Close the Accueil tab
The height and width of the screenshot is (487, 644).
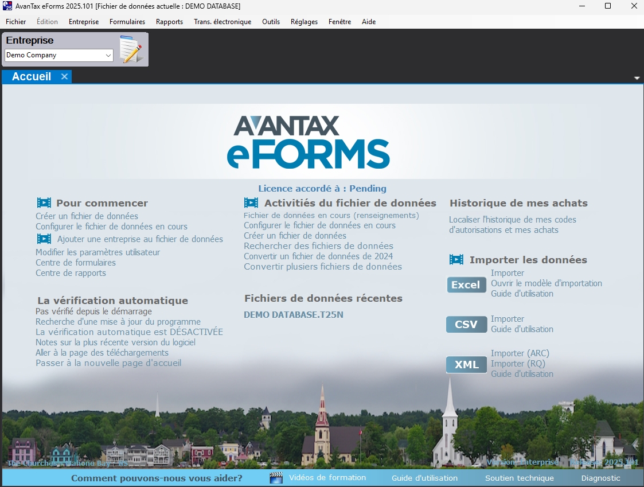[x=64, y=76]
